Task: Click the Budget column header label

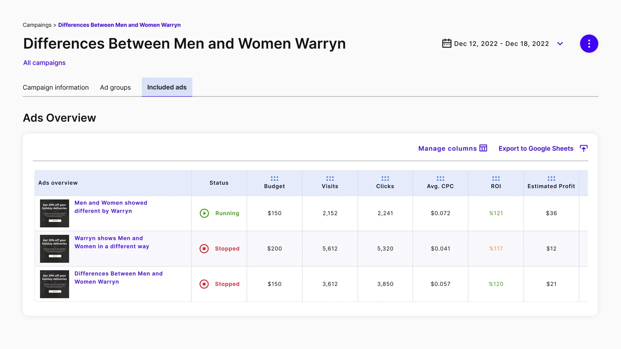Action: pyautogui.click(x=274, y=186)
